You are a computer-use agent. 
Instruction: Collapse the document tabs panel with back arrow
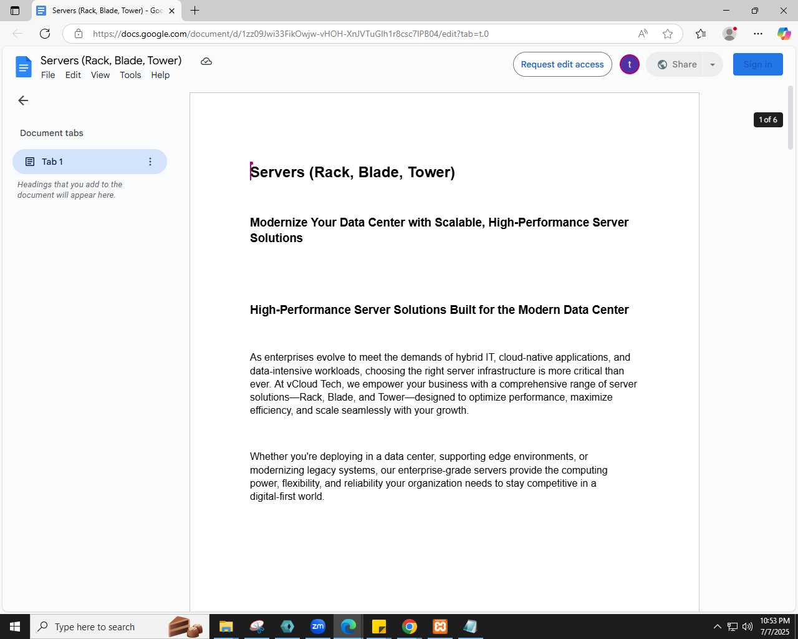coord(23,100)
